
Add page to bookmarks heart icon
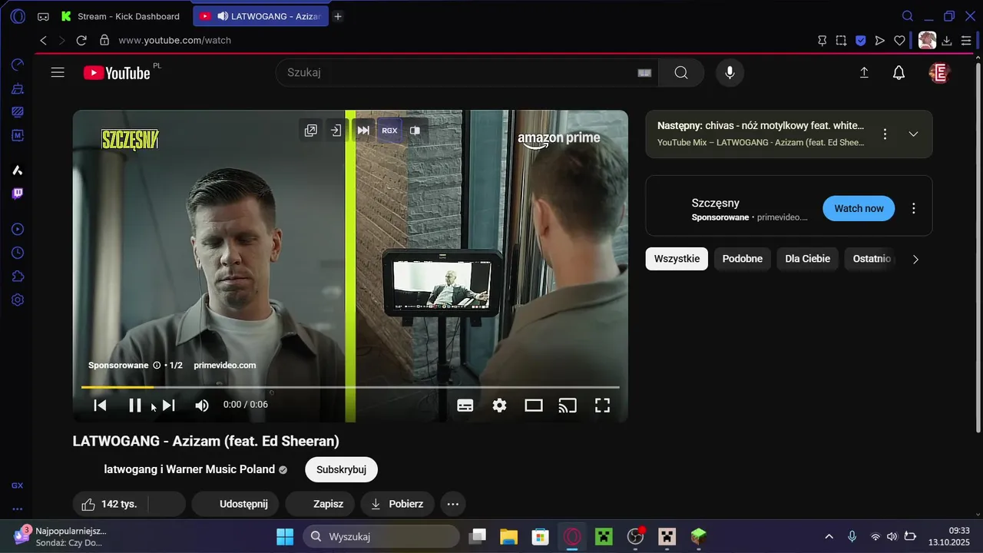[x=899, y=41]
